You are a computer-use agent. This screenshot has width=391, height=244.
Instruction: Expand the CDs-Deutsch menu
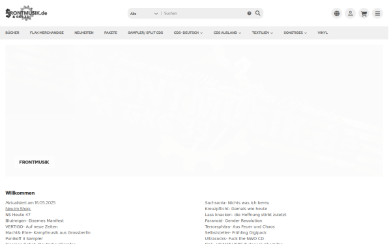point(188,33)
